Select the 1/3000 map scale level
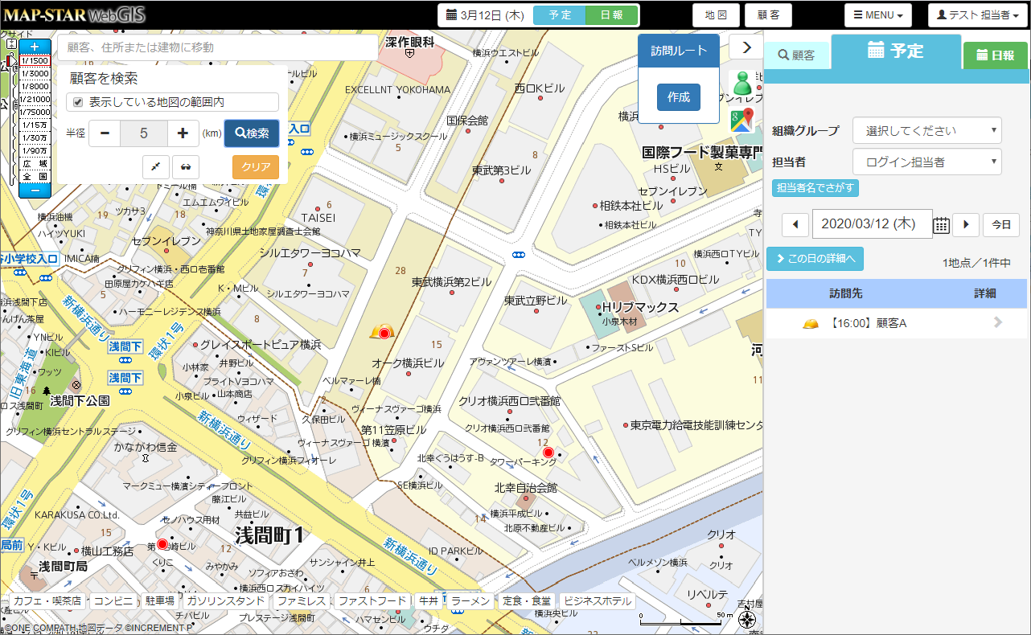The height and width of the screenshot is (635, 1031). (x=35, y=73)
